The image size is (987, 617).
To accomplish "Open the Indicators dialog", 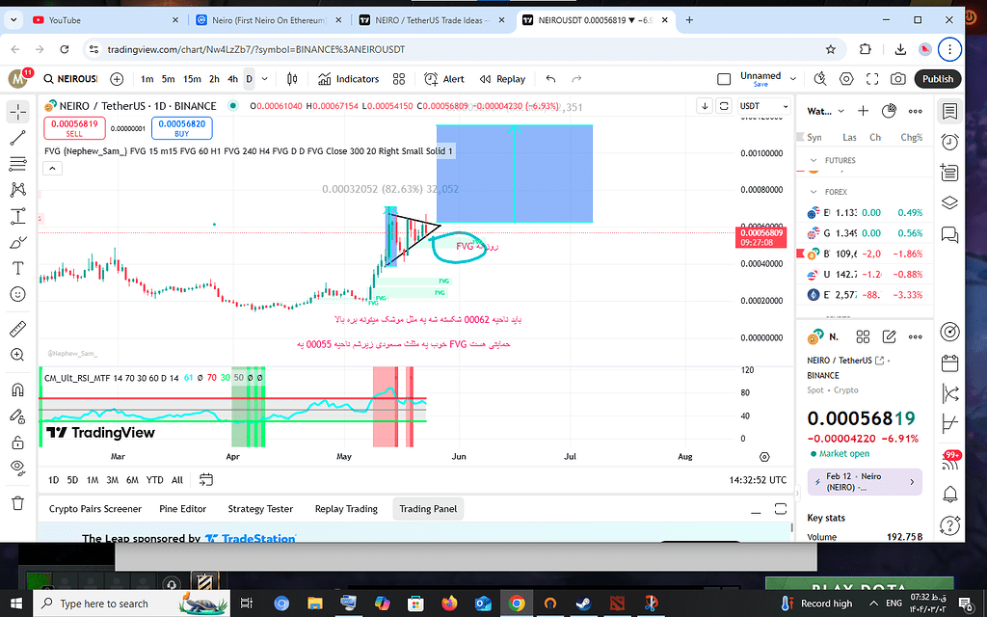I will [348, 79].
